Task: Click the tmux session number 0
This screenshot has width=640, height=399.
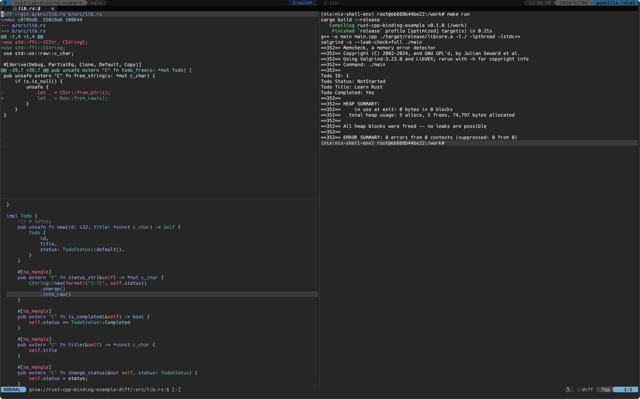Action: pyautogui.click(x=5, y=3)
